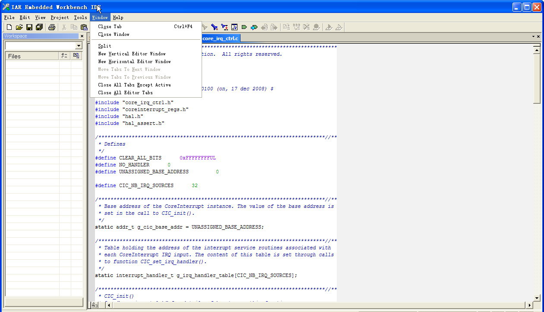Toggle a bookmark with the green flag icon
Image resolution: width=544 pixels, height=312 pixels.
coord(244,27)
